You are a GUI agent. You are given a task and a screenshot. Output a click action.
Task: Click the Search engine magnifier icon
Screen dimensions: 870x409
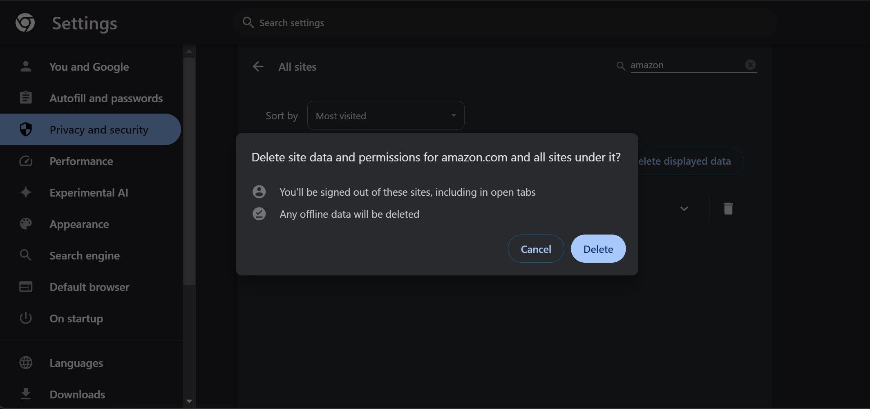tap(26, 255)
